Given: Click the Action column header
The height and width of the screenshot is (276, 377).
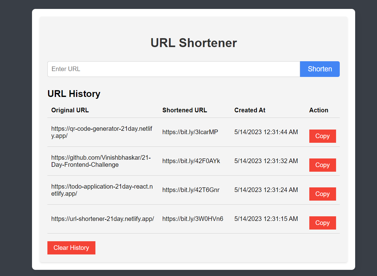Looking at the screenshot, I should [x=319, y=110].
